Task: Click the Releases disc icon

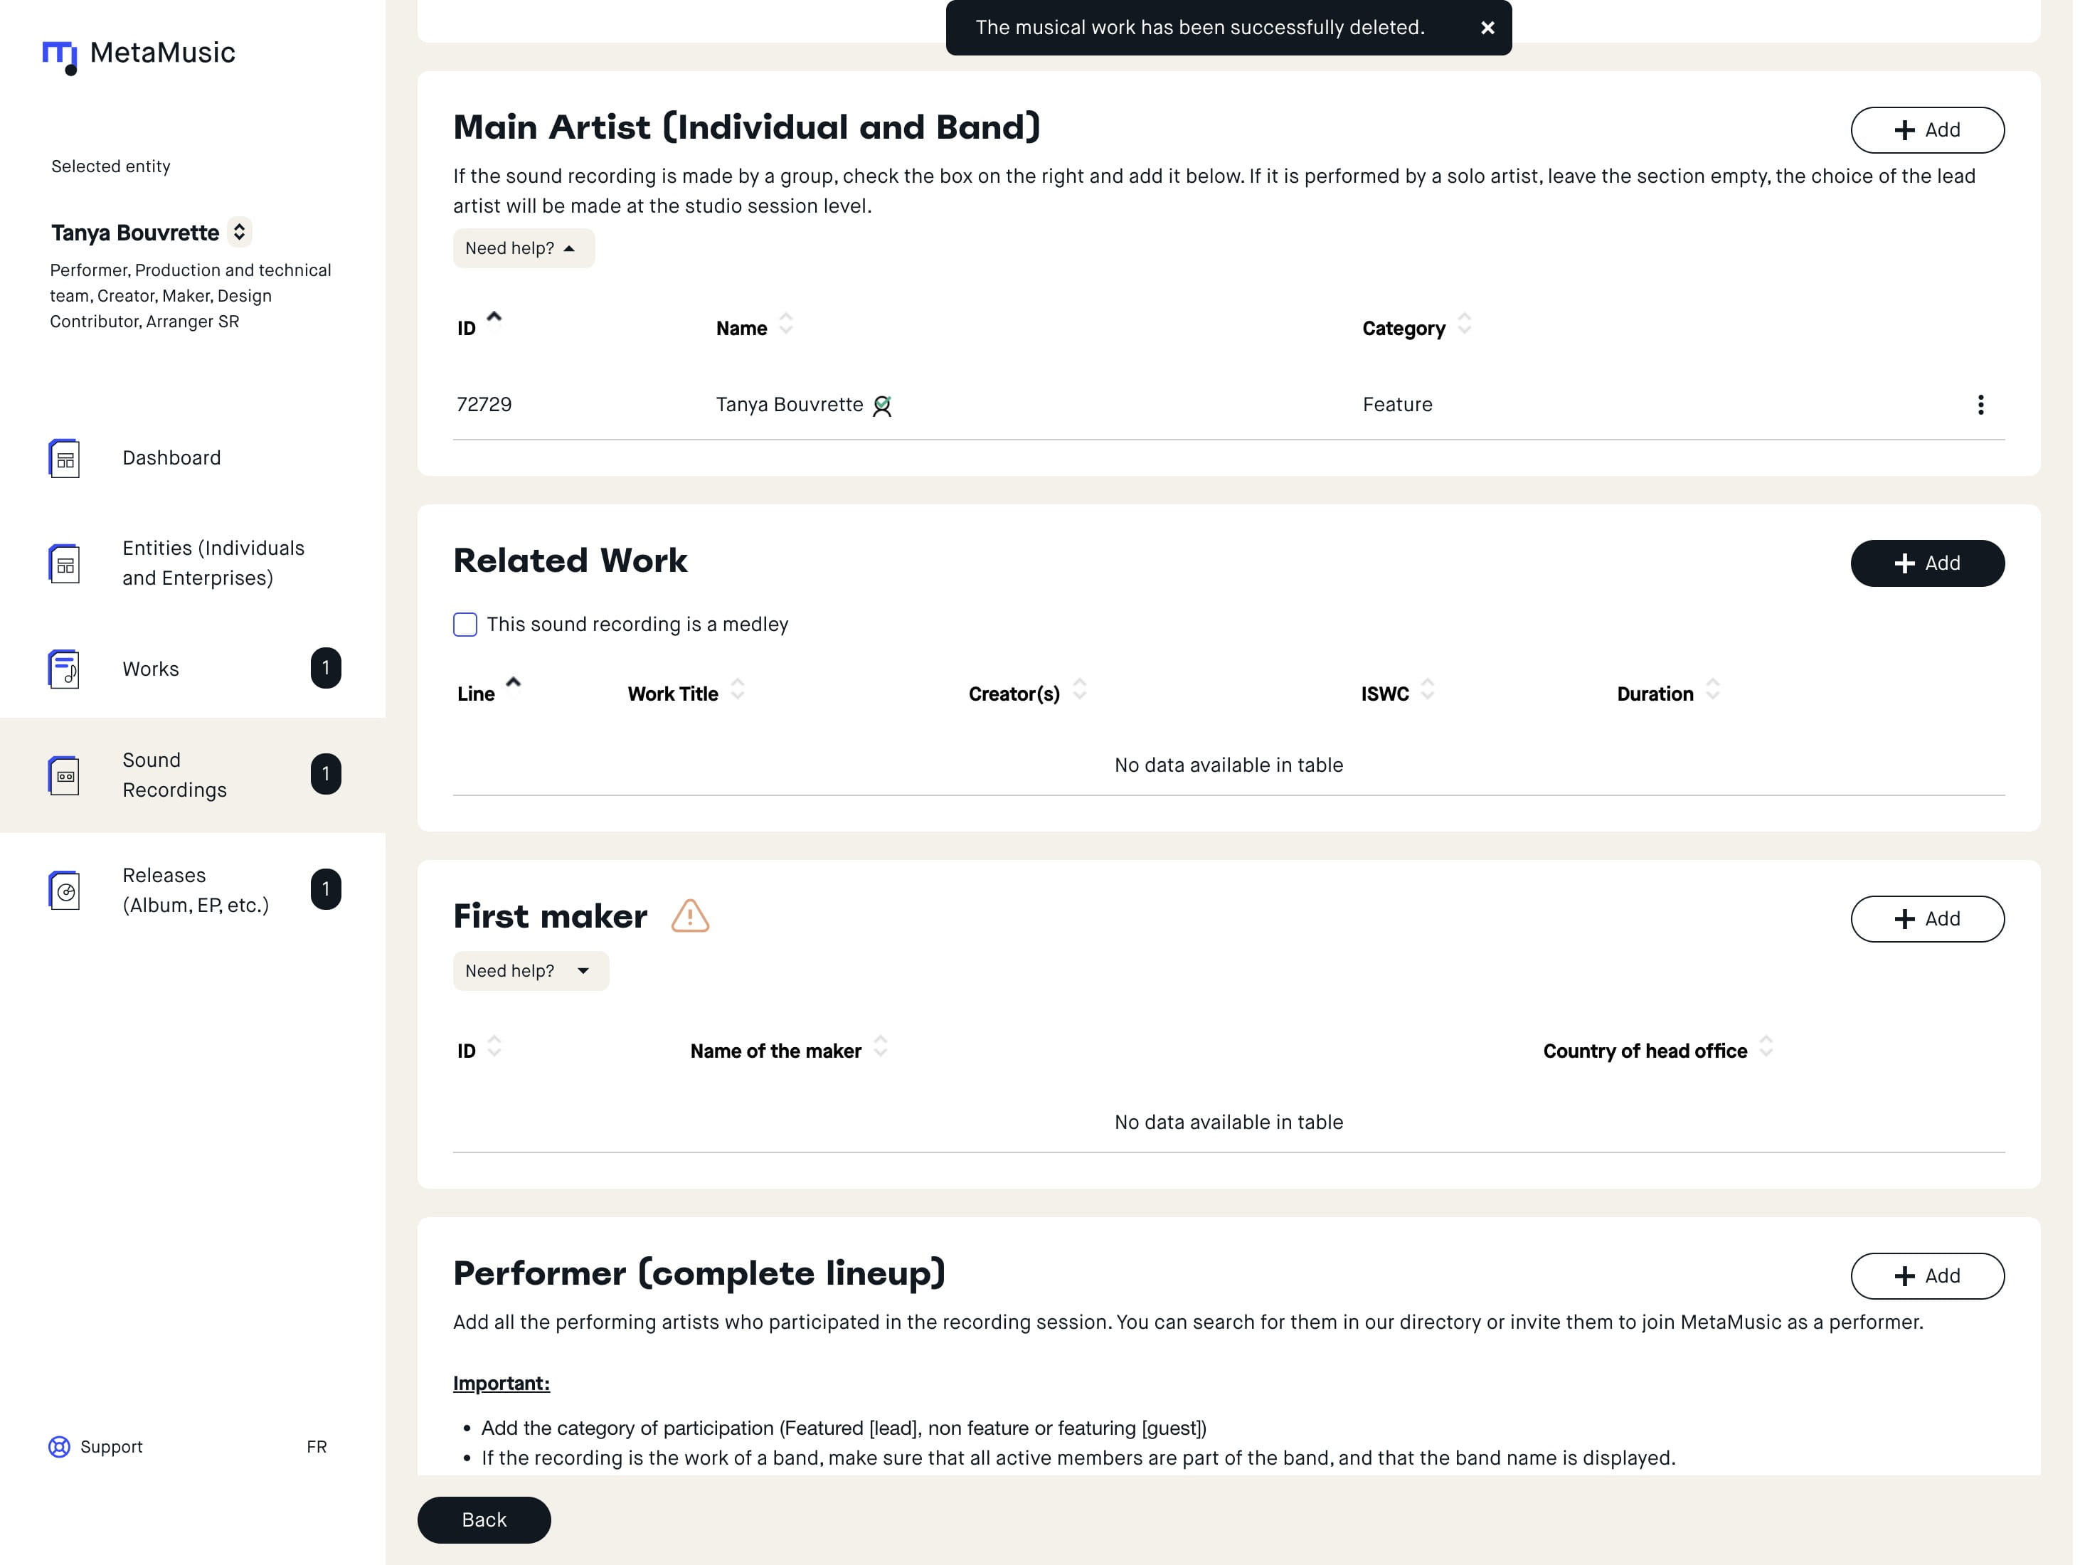Action: point(64,890)
